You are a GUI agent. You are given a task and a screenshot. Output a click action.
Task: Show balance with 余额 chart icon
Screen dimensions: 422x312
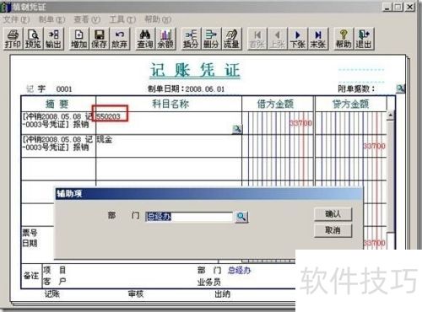pos(165,39)
